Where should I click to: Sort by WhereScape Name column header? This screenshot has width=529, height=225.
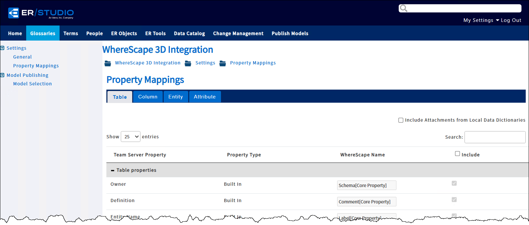pos(362,155)
